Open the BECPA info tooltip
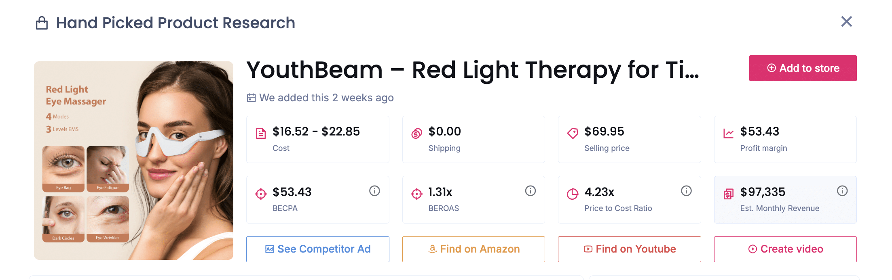Image resolution: width=892 pixels, height=280 pixels. click(x=374, y=191)
